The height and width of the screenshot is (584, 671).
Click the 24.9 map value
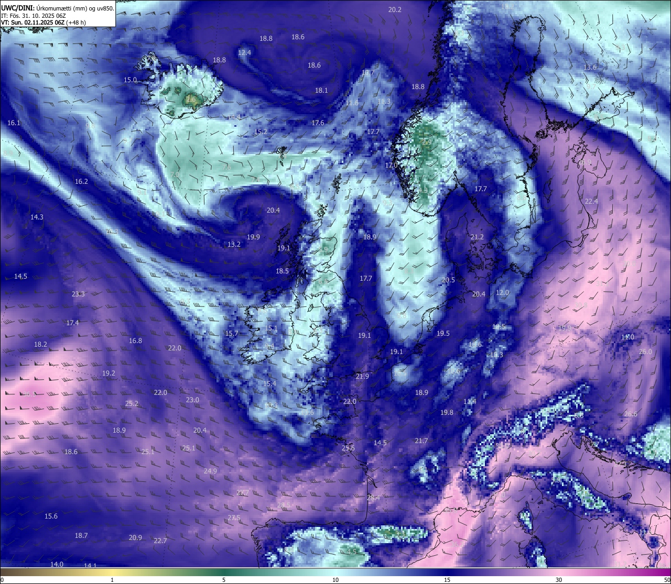210,471
